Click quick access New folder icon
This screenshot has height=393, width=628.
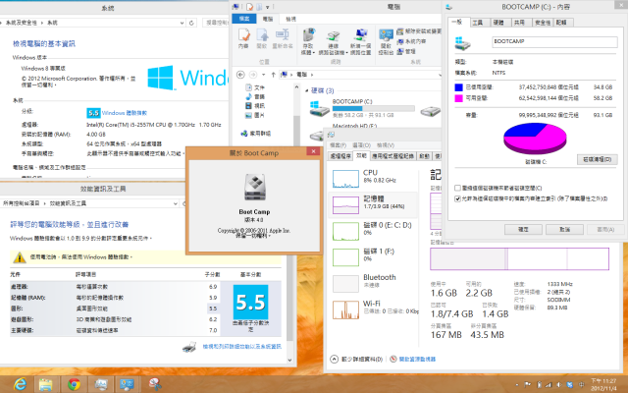coord(259,7)
